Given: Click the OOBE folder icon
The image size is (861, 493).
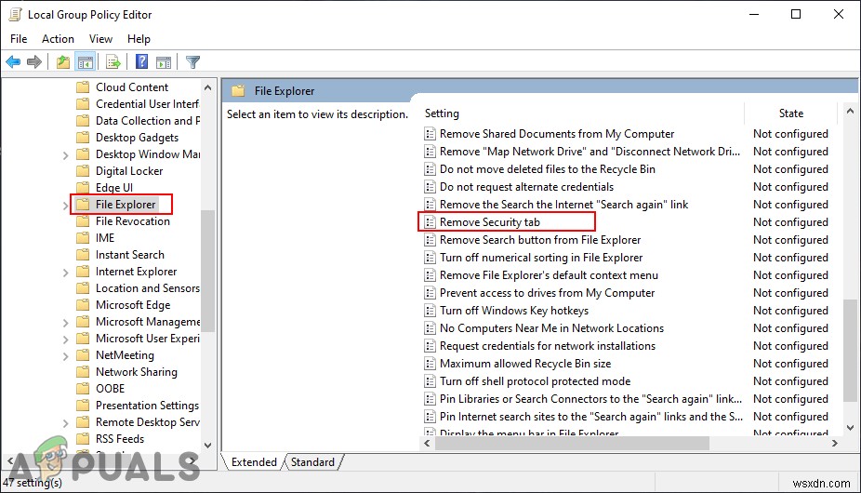Looking at the screenshot, I should click(x=83, y=389).
